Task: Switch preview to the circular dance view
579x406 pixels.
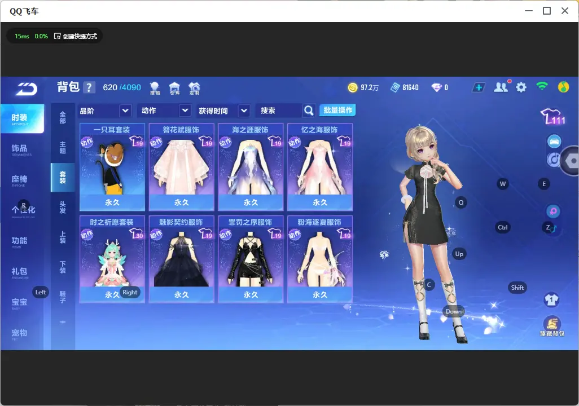Action: coord(553,160)
